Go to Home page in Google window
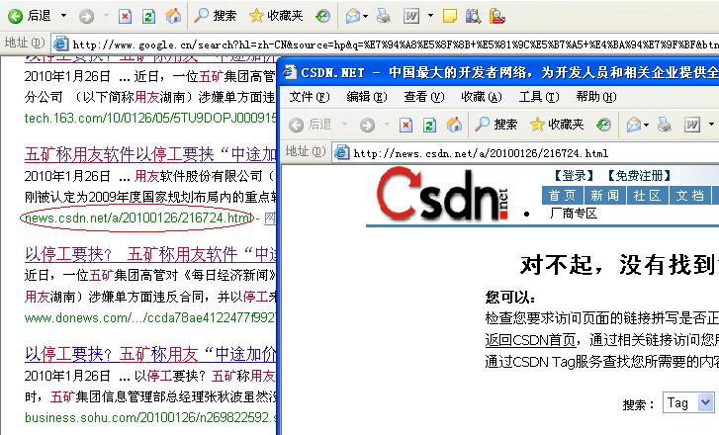The image size is (719, 435). tap(173, 16)
